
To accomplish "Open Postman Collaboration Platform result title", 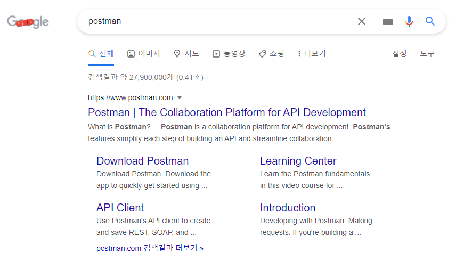I will pyautogui.click(x=227, y=112).
